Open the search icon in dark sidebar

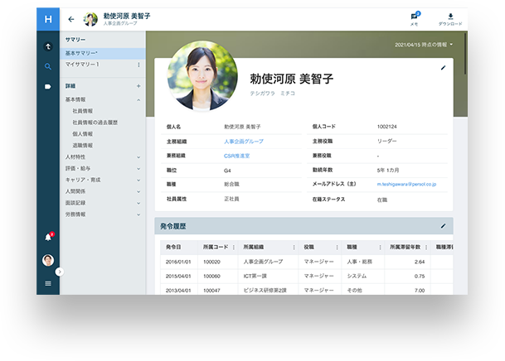click(x=48, y=66)
